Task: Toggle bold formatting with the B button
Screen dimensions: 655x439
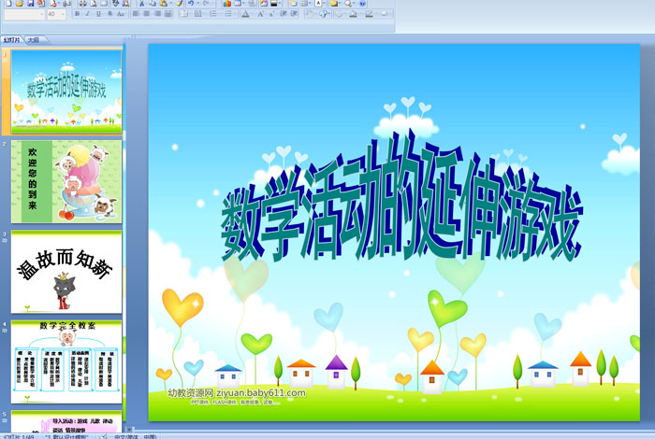Action: [77, 14]
